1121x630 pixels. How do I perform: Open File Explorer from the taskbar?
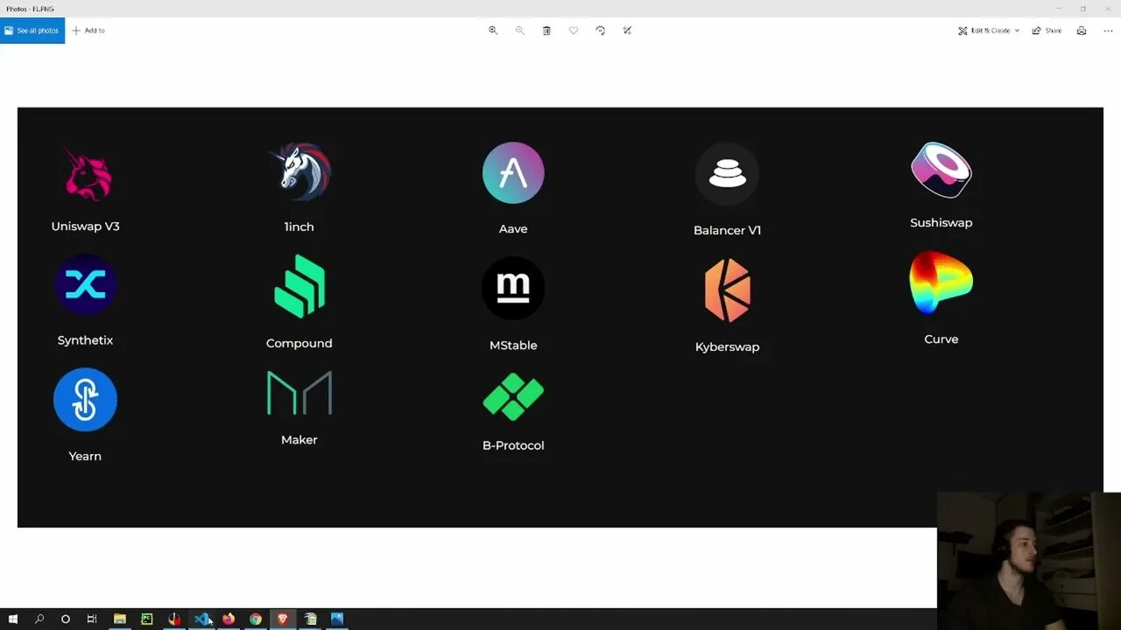click(120, 619)
